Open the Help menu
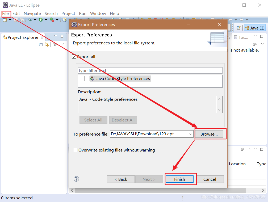 114,14
